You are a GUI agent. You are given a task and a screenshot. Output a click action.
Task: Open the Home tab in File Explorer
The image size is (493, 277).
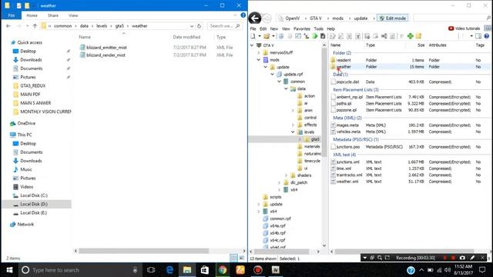coord(32,15)
